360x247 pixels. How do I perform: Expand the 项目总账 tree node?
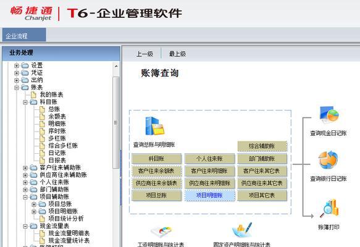point(34,204)
